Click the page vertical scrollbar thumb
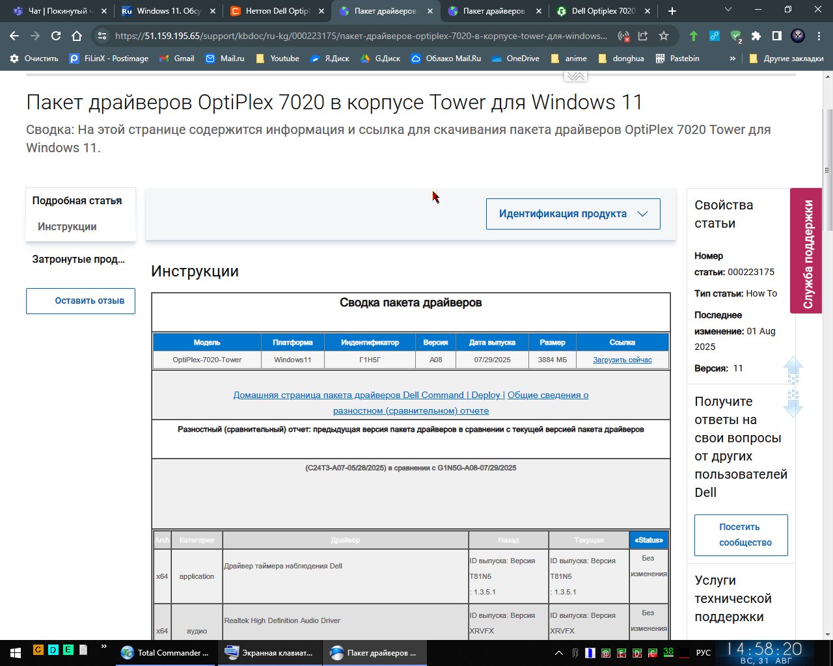The image size is (833, 666). [x=828, y=169]
